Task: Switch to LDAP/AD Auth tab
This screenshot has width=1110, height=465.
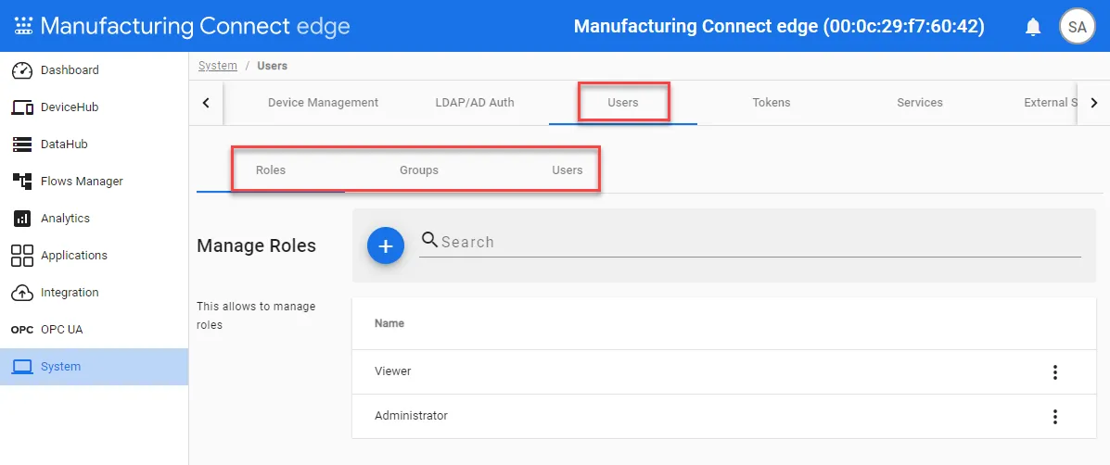Action: [x=475, y=103]
